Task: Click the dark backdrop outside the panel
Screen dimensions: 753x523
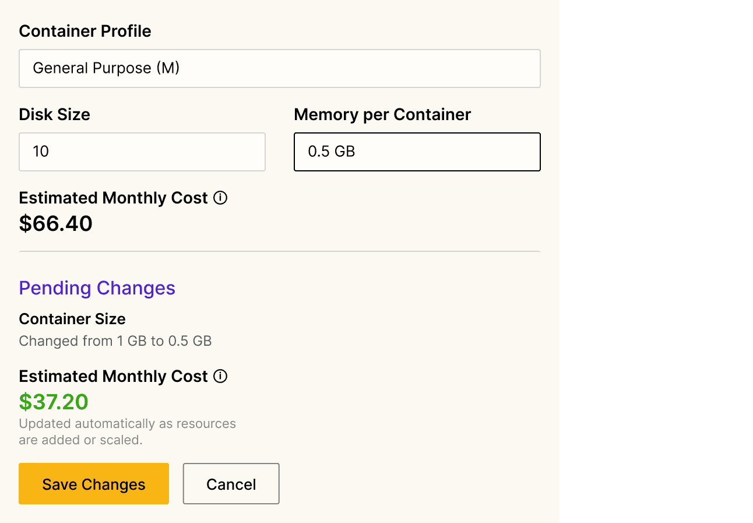Action: 656,262
